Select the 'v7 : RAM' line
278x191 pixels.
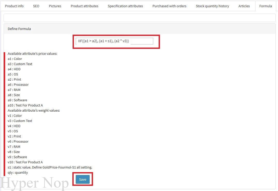(x=14, y=147)
